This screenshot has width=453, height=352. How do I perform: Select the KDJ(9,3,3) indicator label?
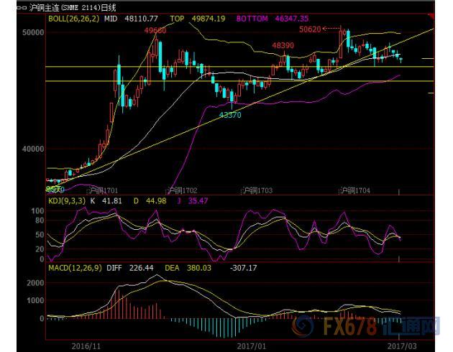(x=67, y=201)
